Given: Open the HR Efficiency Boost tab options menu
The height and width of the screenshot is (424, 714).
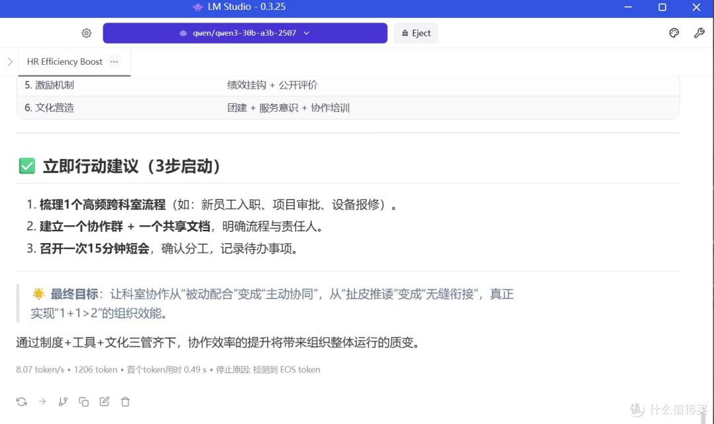Looking at the screenshot, I should (114, 61).
